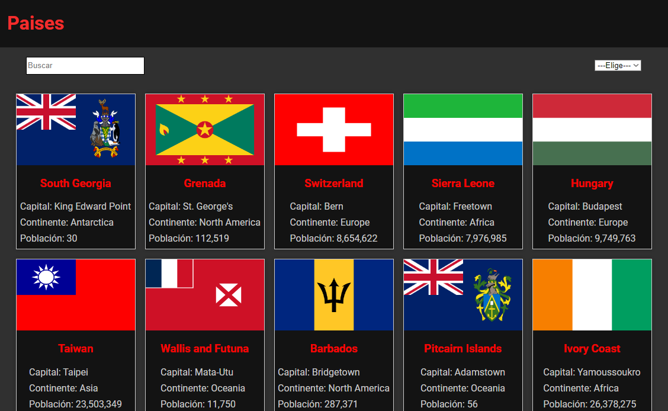Image resolution: width=668 pixels, height=411 pixels.
Task: Click the Wallis and Futuna flag
Action: click(x=205, y=295)
